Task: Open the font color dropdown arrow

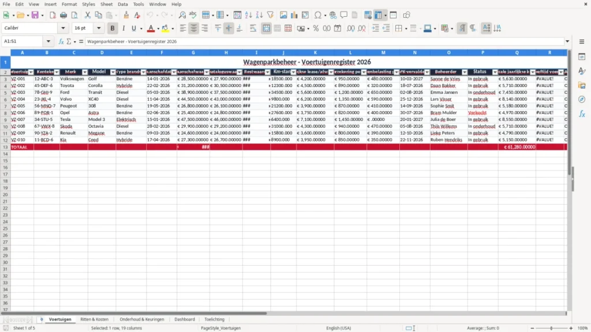Action: tap(158, 29)
